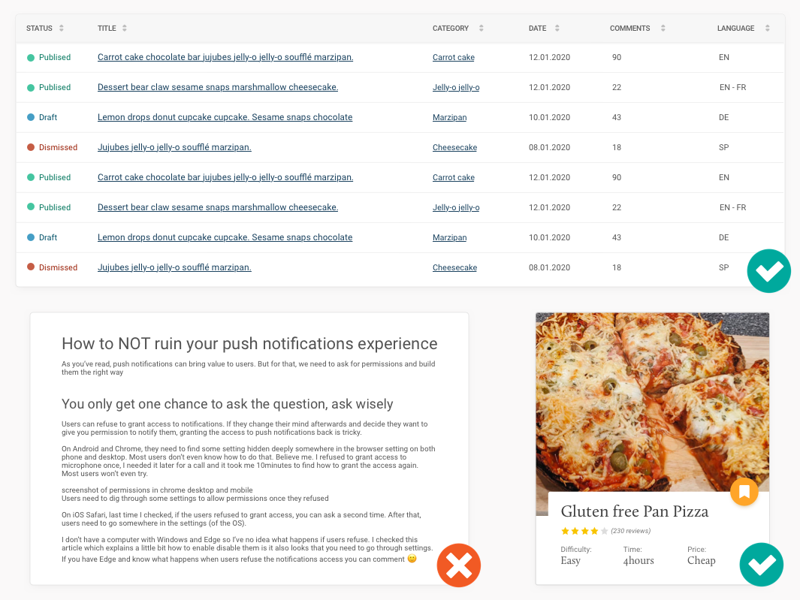Click the red Dismissed status dot in fourth row
Image resolution: width=800 pixels, height=600 pixels.
point(31,148)
